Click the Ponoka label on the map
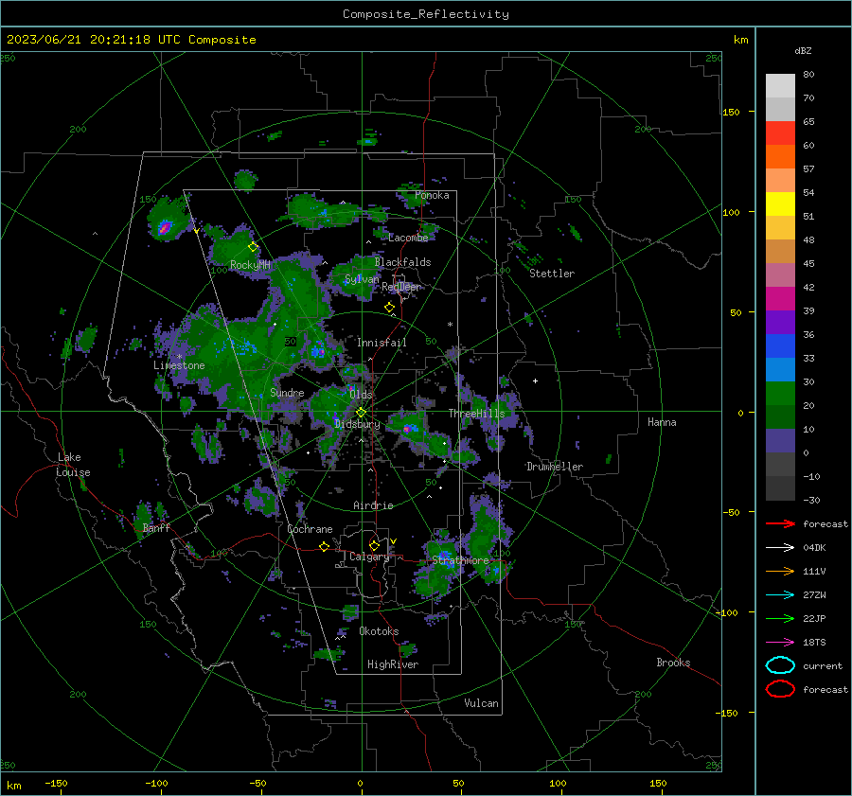Screen dimensions: 852x796 pyautogui.click(x=432, y=195)
